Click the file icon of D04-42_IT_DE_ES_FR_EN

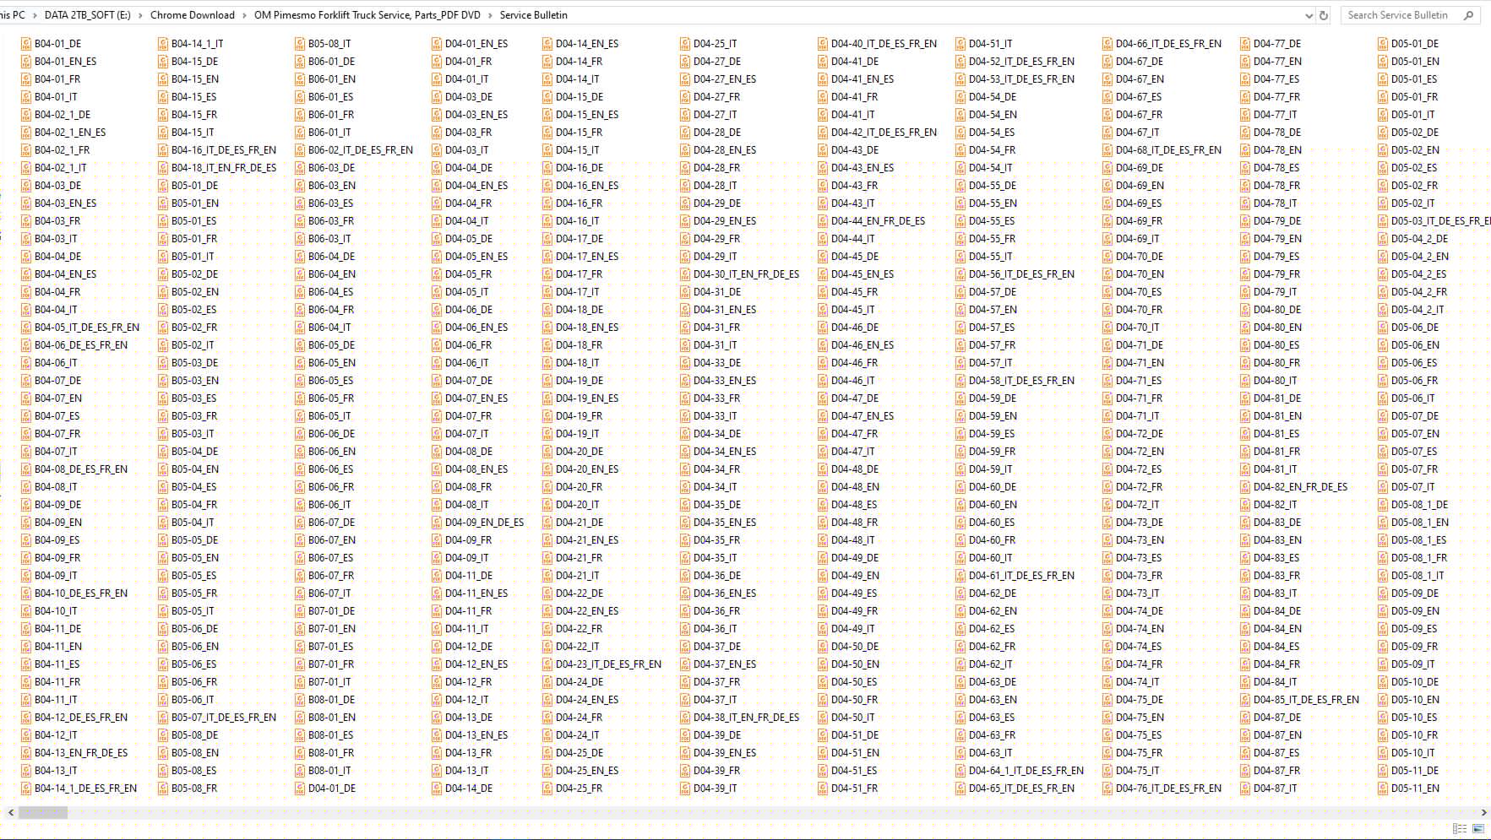pos(823,133)
